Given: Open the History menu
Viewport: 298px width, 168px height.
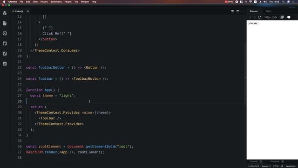Looking at the screenshot, I should [x=44, y=2].
